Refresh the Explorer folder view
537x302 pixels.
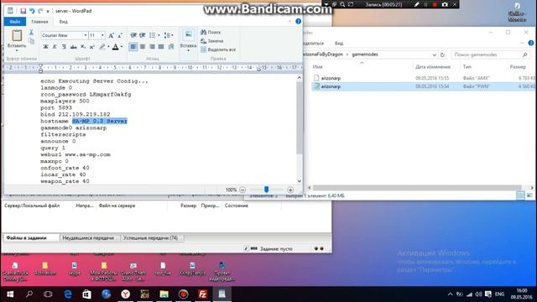coord(442,55)
